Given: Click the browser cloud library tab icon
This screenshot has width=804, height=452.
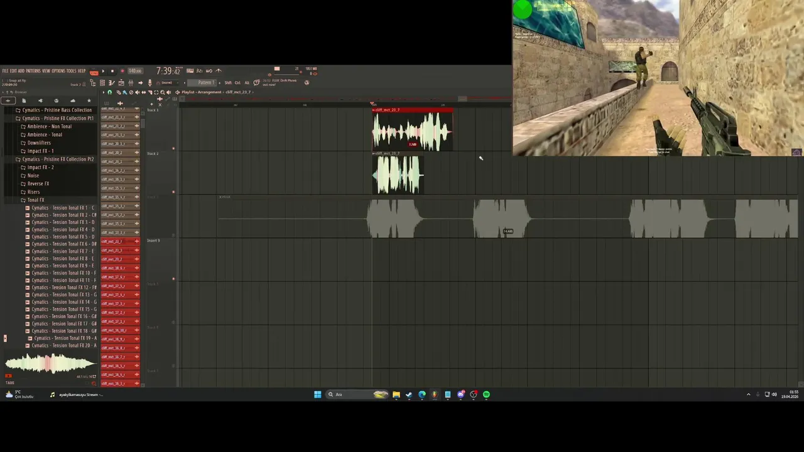Looking at the screenshot, I should [x=73, y=100].
